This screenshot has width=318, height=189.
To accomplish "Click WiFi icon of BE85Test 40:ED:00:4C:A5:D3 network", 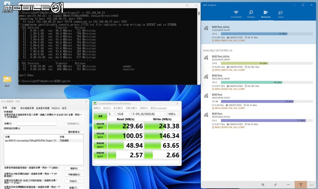I will click(206, 96).
